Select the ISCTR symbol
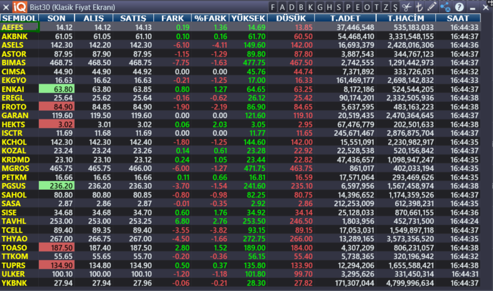The width and height of the screenshot is (493, 291). 12,133
